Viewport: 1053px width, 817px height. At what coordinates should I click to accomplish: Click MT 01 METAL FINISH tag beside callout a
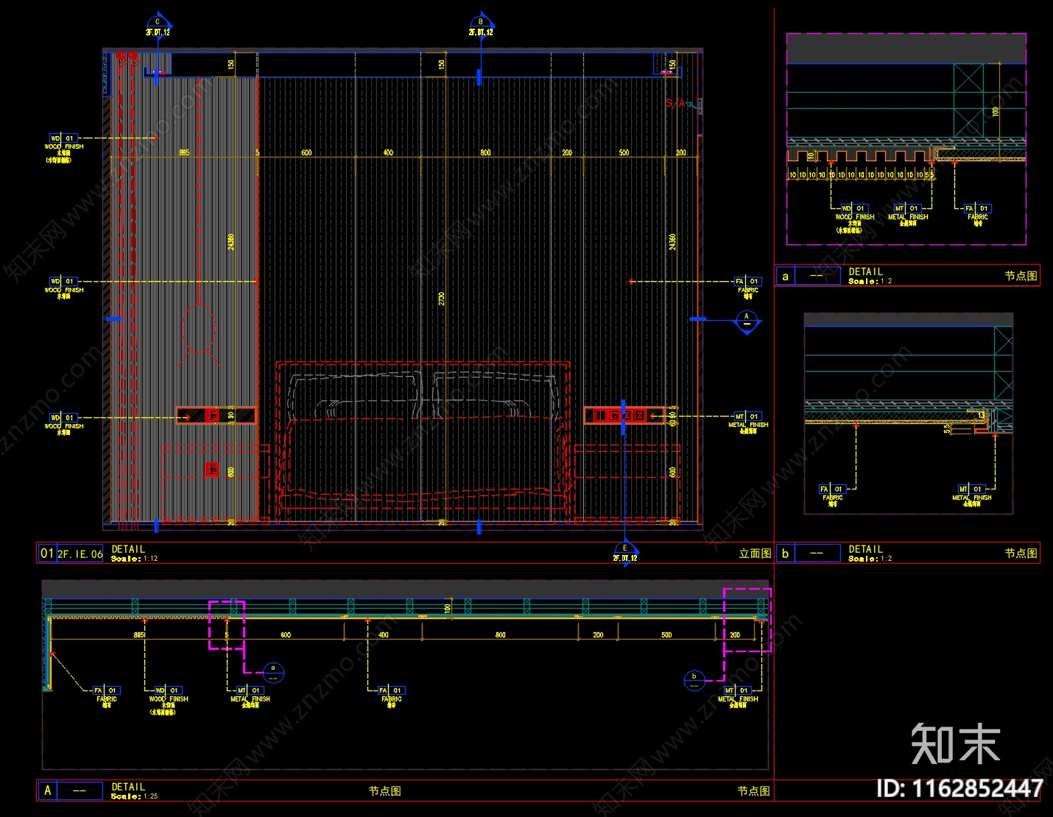[x=250, y=696]
